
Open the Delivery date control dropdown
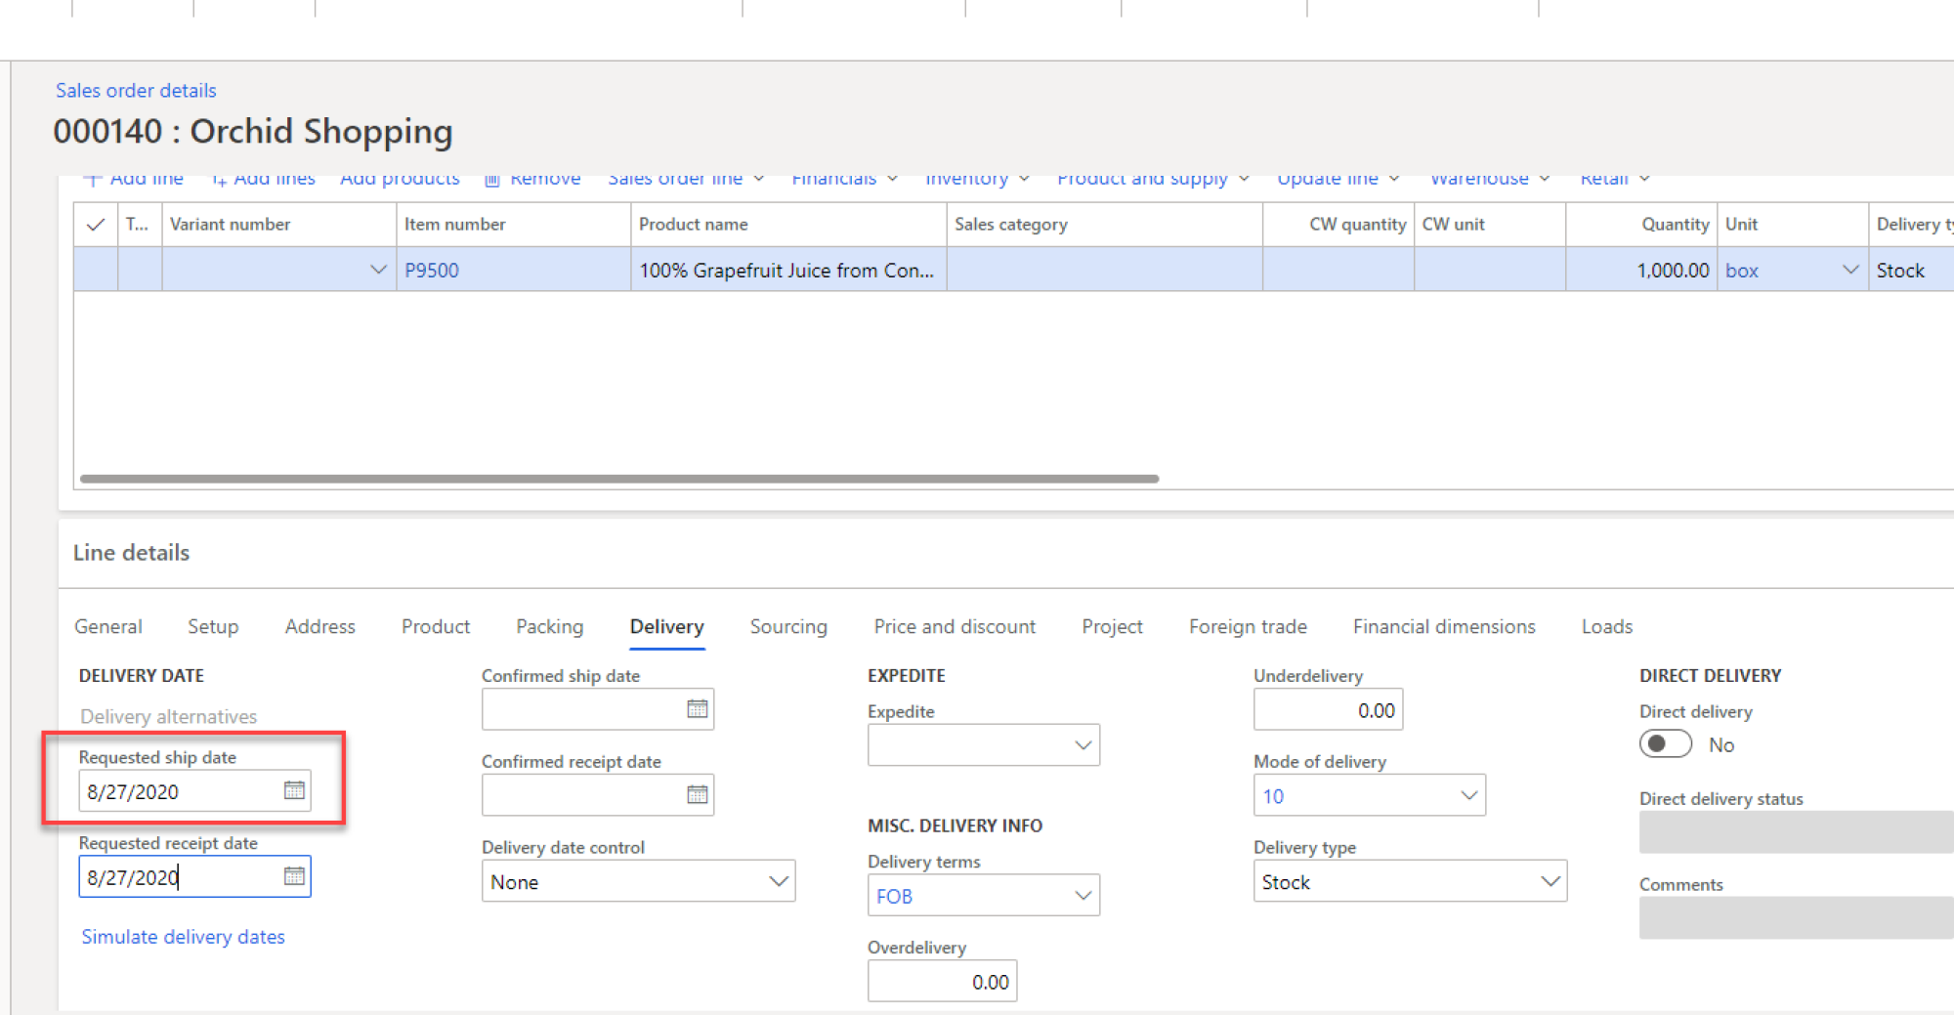(778, 881)
